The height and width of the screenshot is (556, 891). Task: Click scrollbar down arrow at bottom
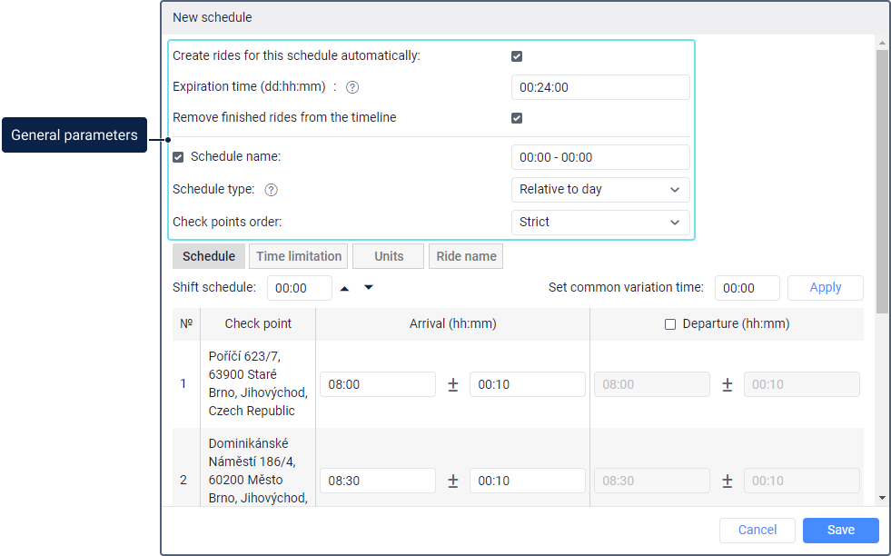click(x=882, y=498)
